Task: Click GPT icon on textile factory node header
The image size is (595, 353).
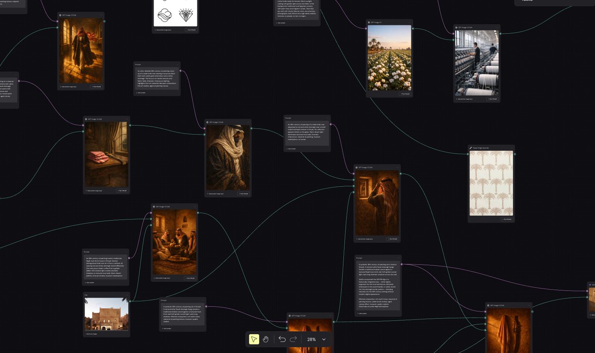Action: pyautogui.click(x=456, y=27)
